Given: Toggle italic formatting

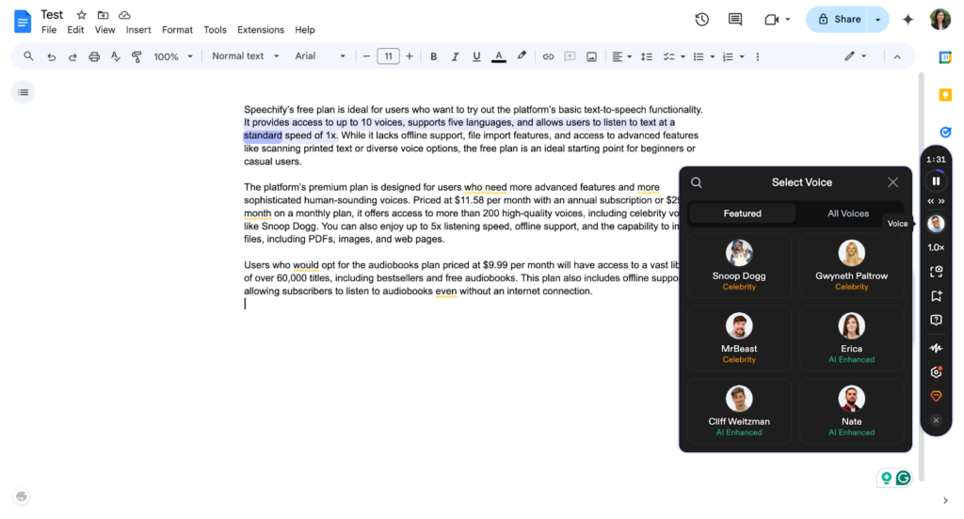Looking at the screenshot, I should 455,56.
